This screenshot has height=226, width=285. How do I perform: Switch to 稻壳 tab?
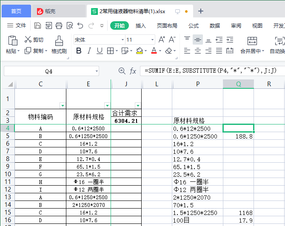(x=59, y=11)
